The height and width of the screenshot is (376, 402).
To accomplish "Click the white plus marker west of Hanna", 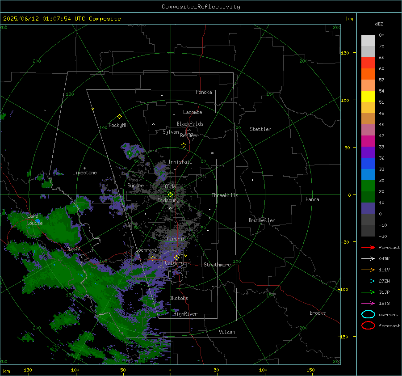I will tap(252, 180).
